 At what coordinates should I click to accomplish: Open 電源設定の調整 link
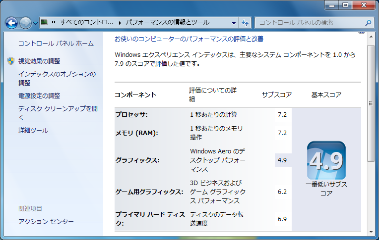click(39, 96)
